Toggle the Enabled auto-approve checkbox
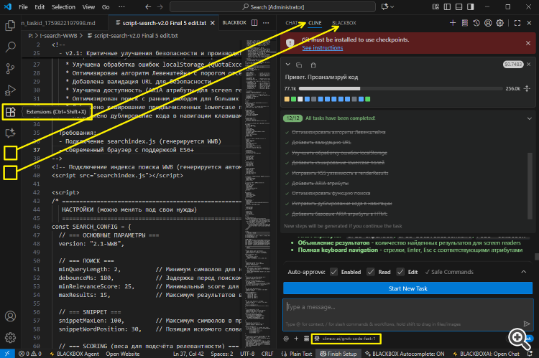 click(333, 272)
